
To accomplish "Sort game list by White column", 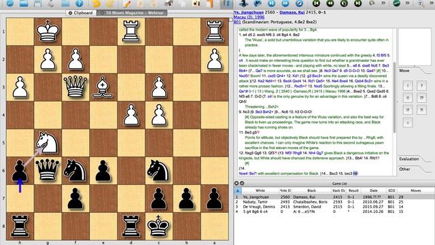I will 260,191.
